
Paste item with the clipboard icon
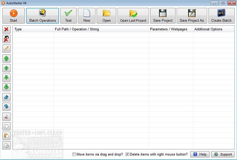(6, 136)
